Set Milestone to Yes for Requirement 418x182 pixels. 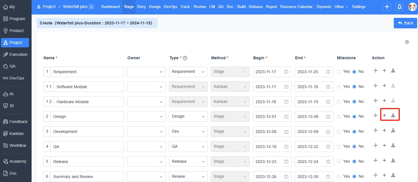339,72
